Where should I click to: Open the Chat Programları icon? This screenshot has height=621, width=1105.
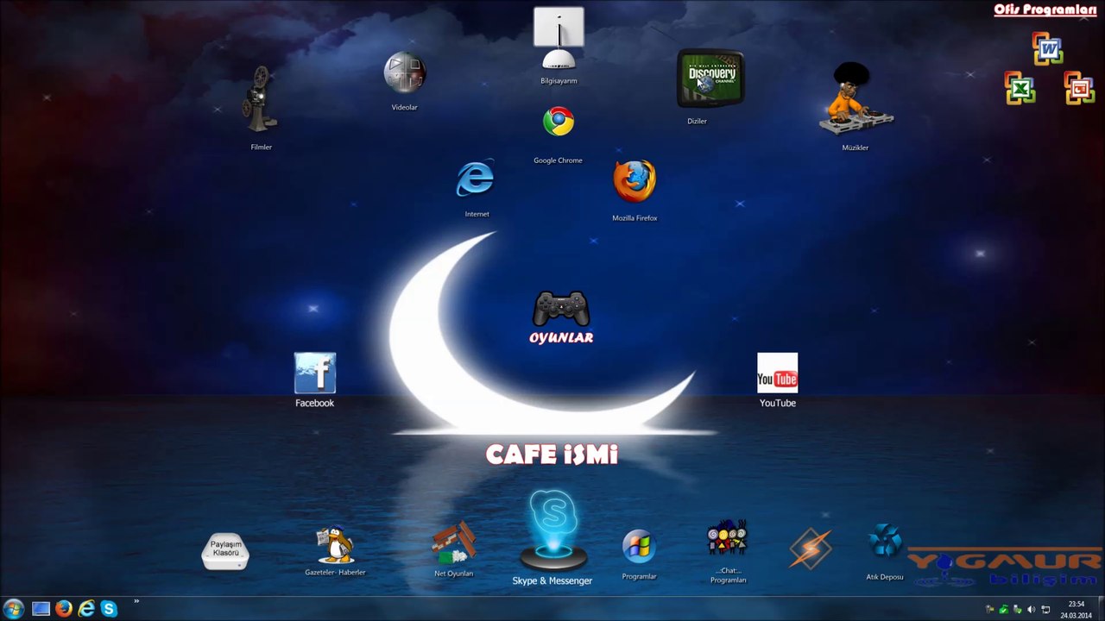pyautogui.click(x=727, y=540)
